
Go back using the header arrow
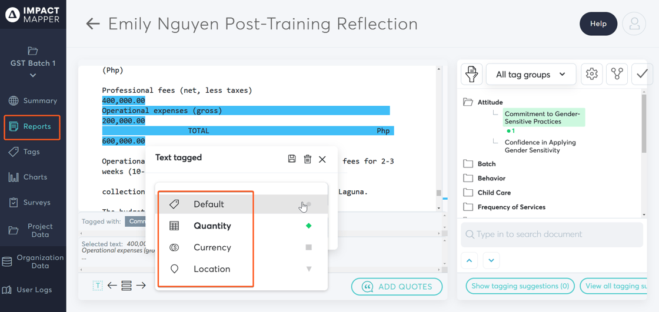tap(93, 24)
